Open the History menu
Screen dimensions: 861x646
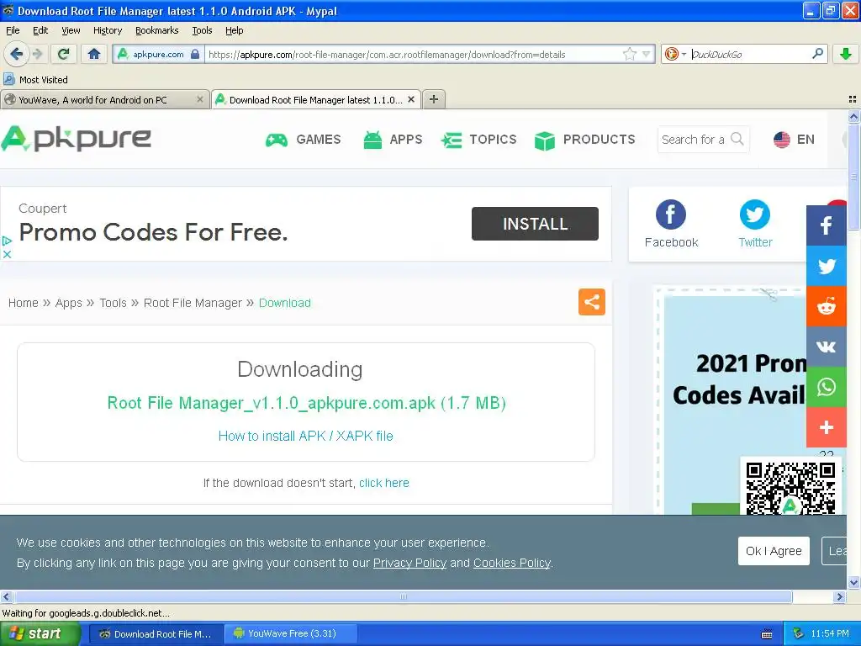pos(107,31)
